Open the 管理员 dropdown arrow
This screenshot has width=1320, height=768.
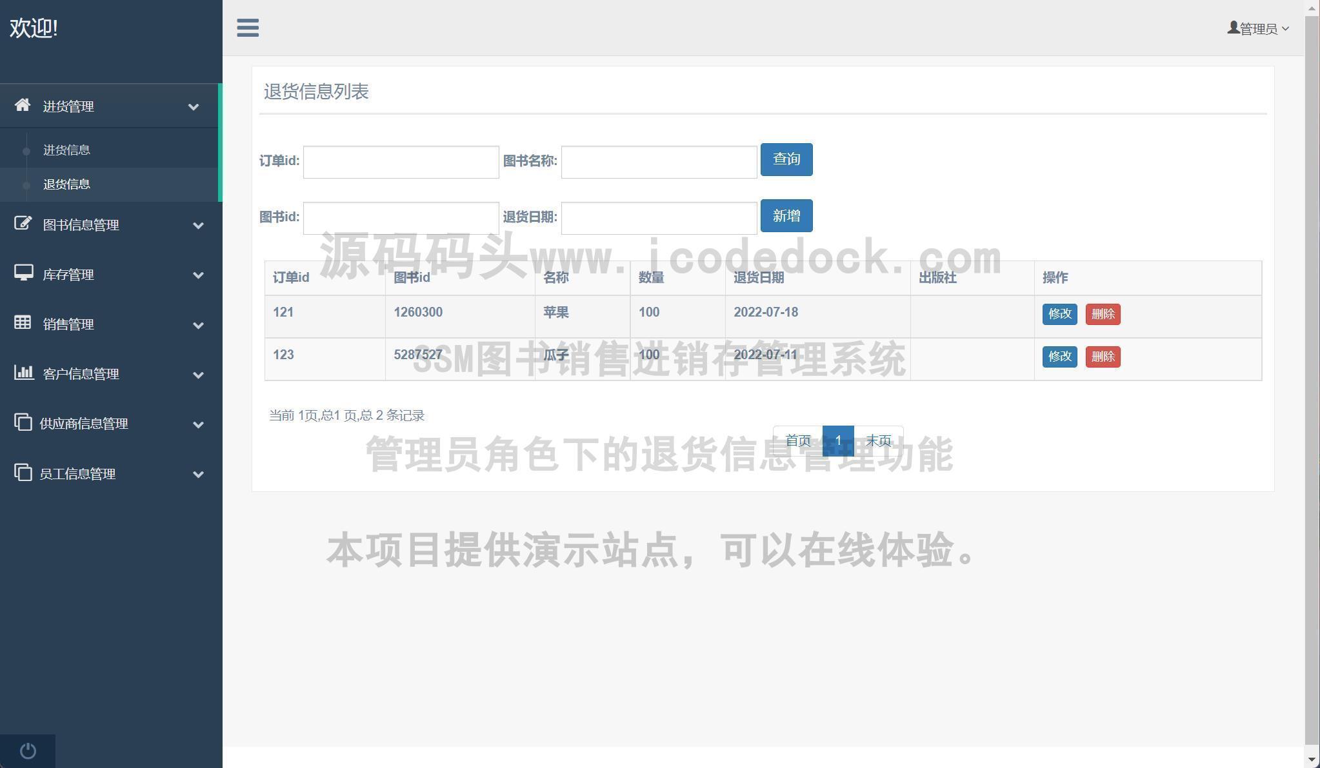tap(1285, 29)
